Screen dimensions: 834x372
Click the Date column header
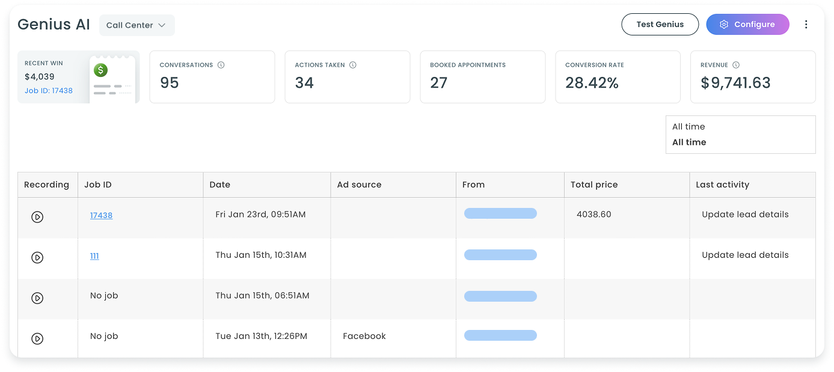point(220,184)
